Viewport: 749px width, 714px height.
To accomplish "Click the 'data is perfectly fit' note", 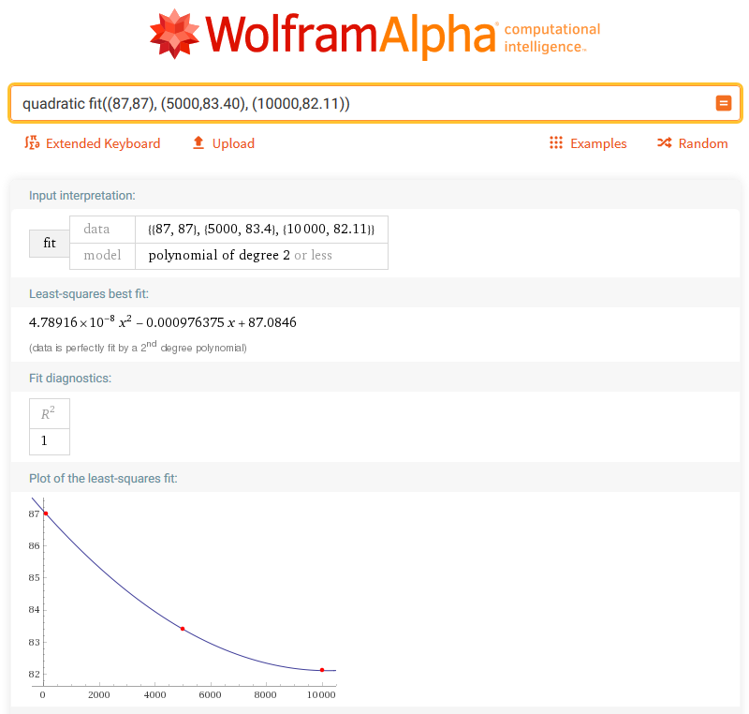I will click(x=138, y=347).
